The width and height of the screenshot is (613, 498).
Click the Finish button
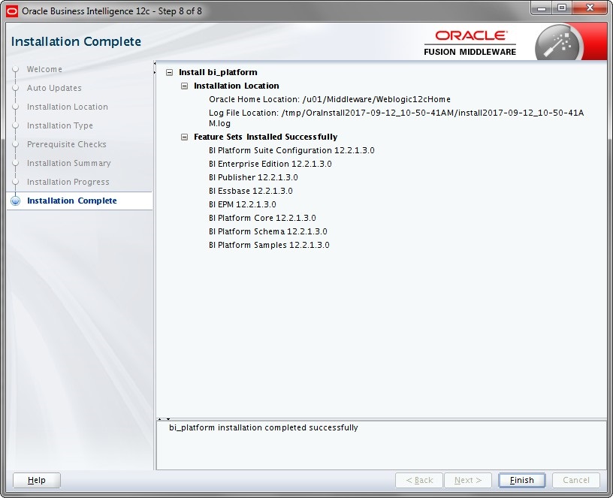tap(521, 480)
